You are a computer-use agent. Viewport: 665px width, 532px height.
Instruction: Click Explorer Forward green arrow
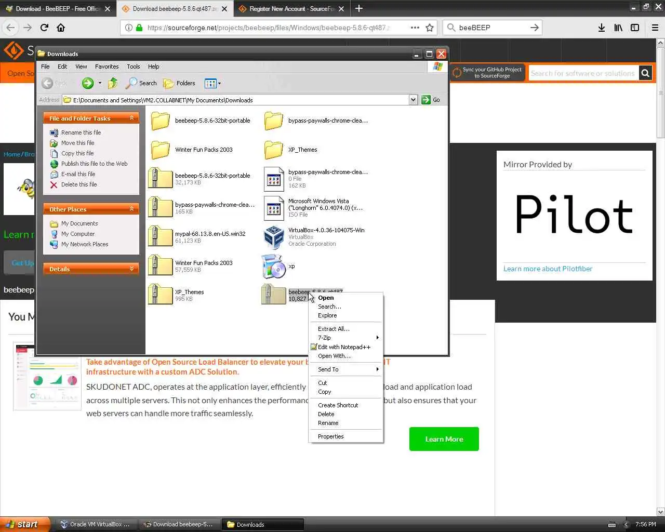coord(88,83)
